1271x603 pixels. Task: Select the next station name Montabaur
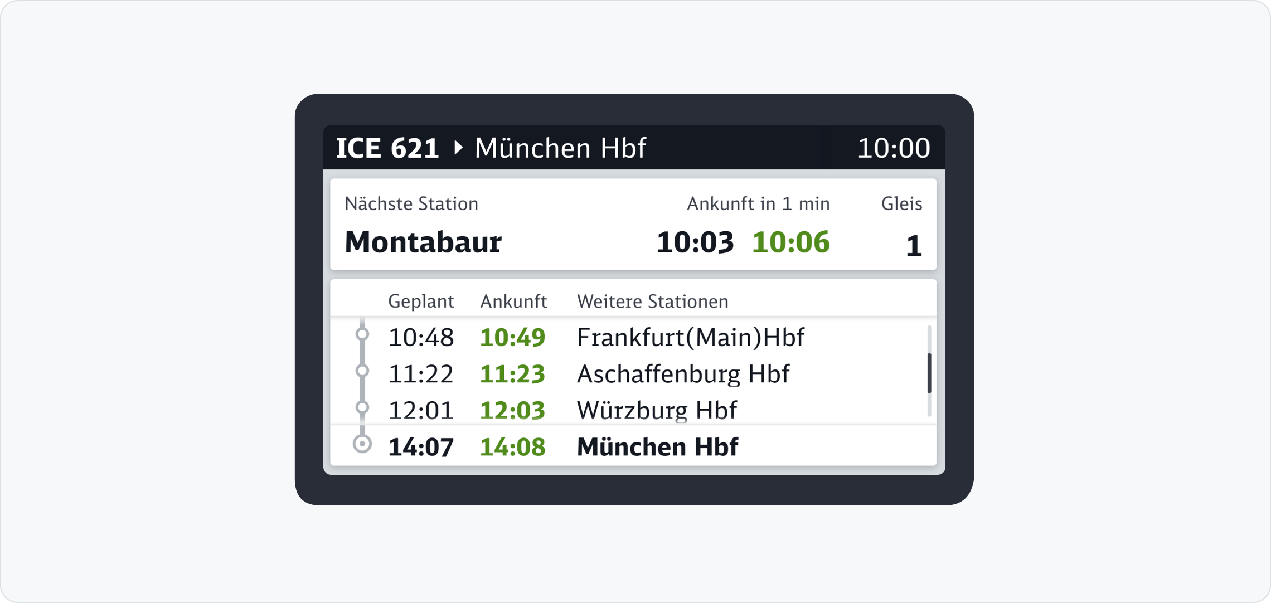point(423,242)
